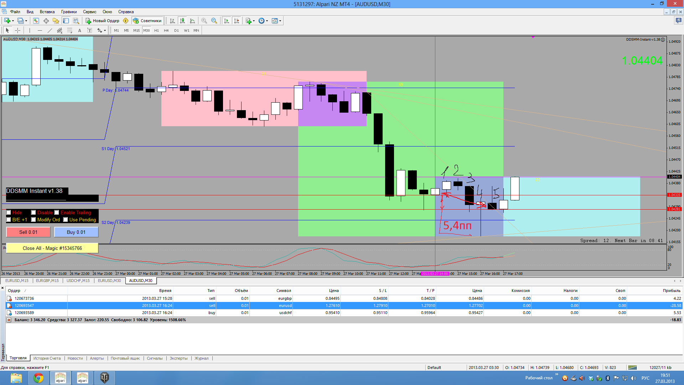Click Close All - Magic #15345766 button

(52, 248)
